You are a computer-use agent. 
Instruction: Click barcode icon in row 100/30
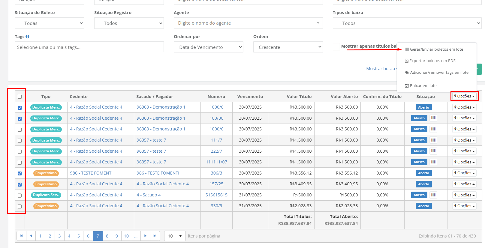point(433,118)
